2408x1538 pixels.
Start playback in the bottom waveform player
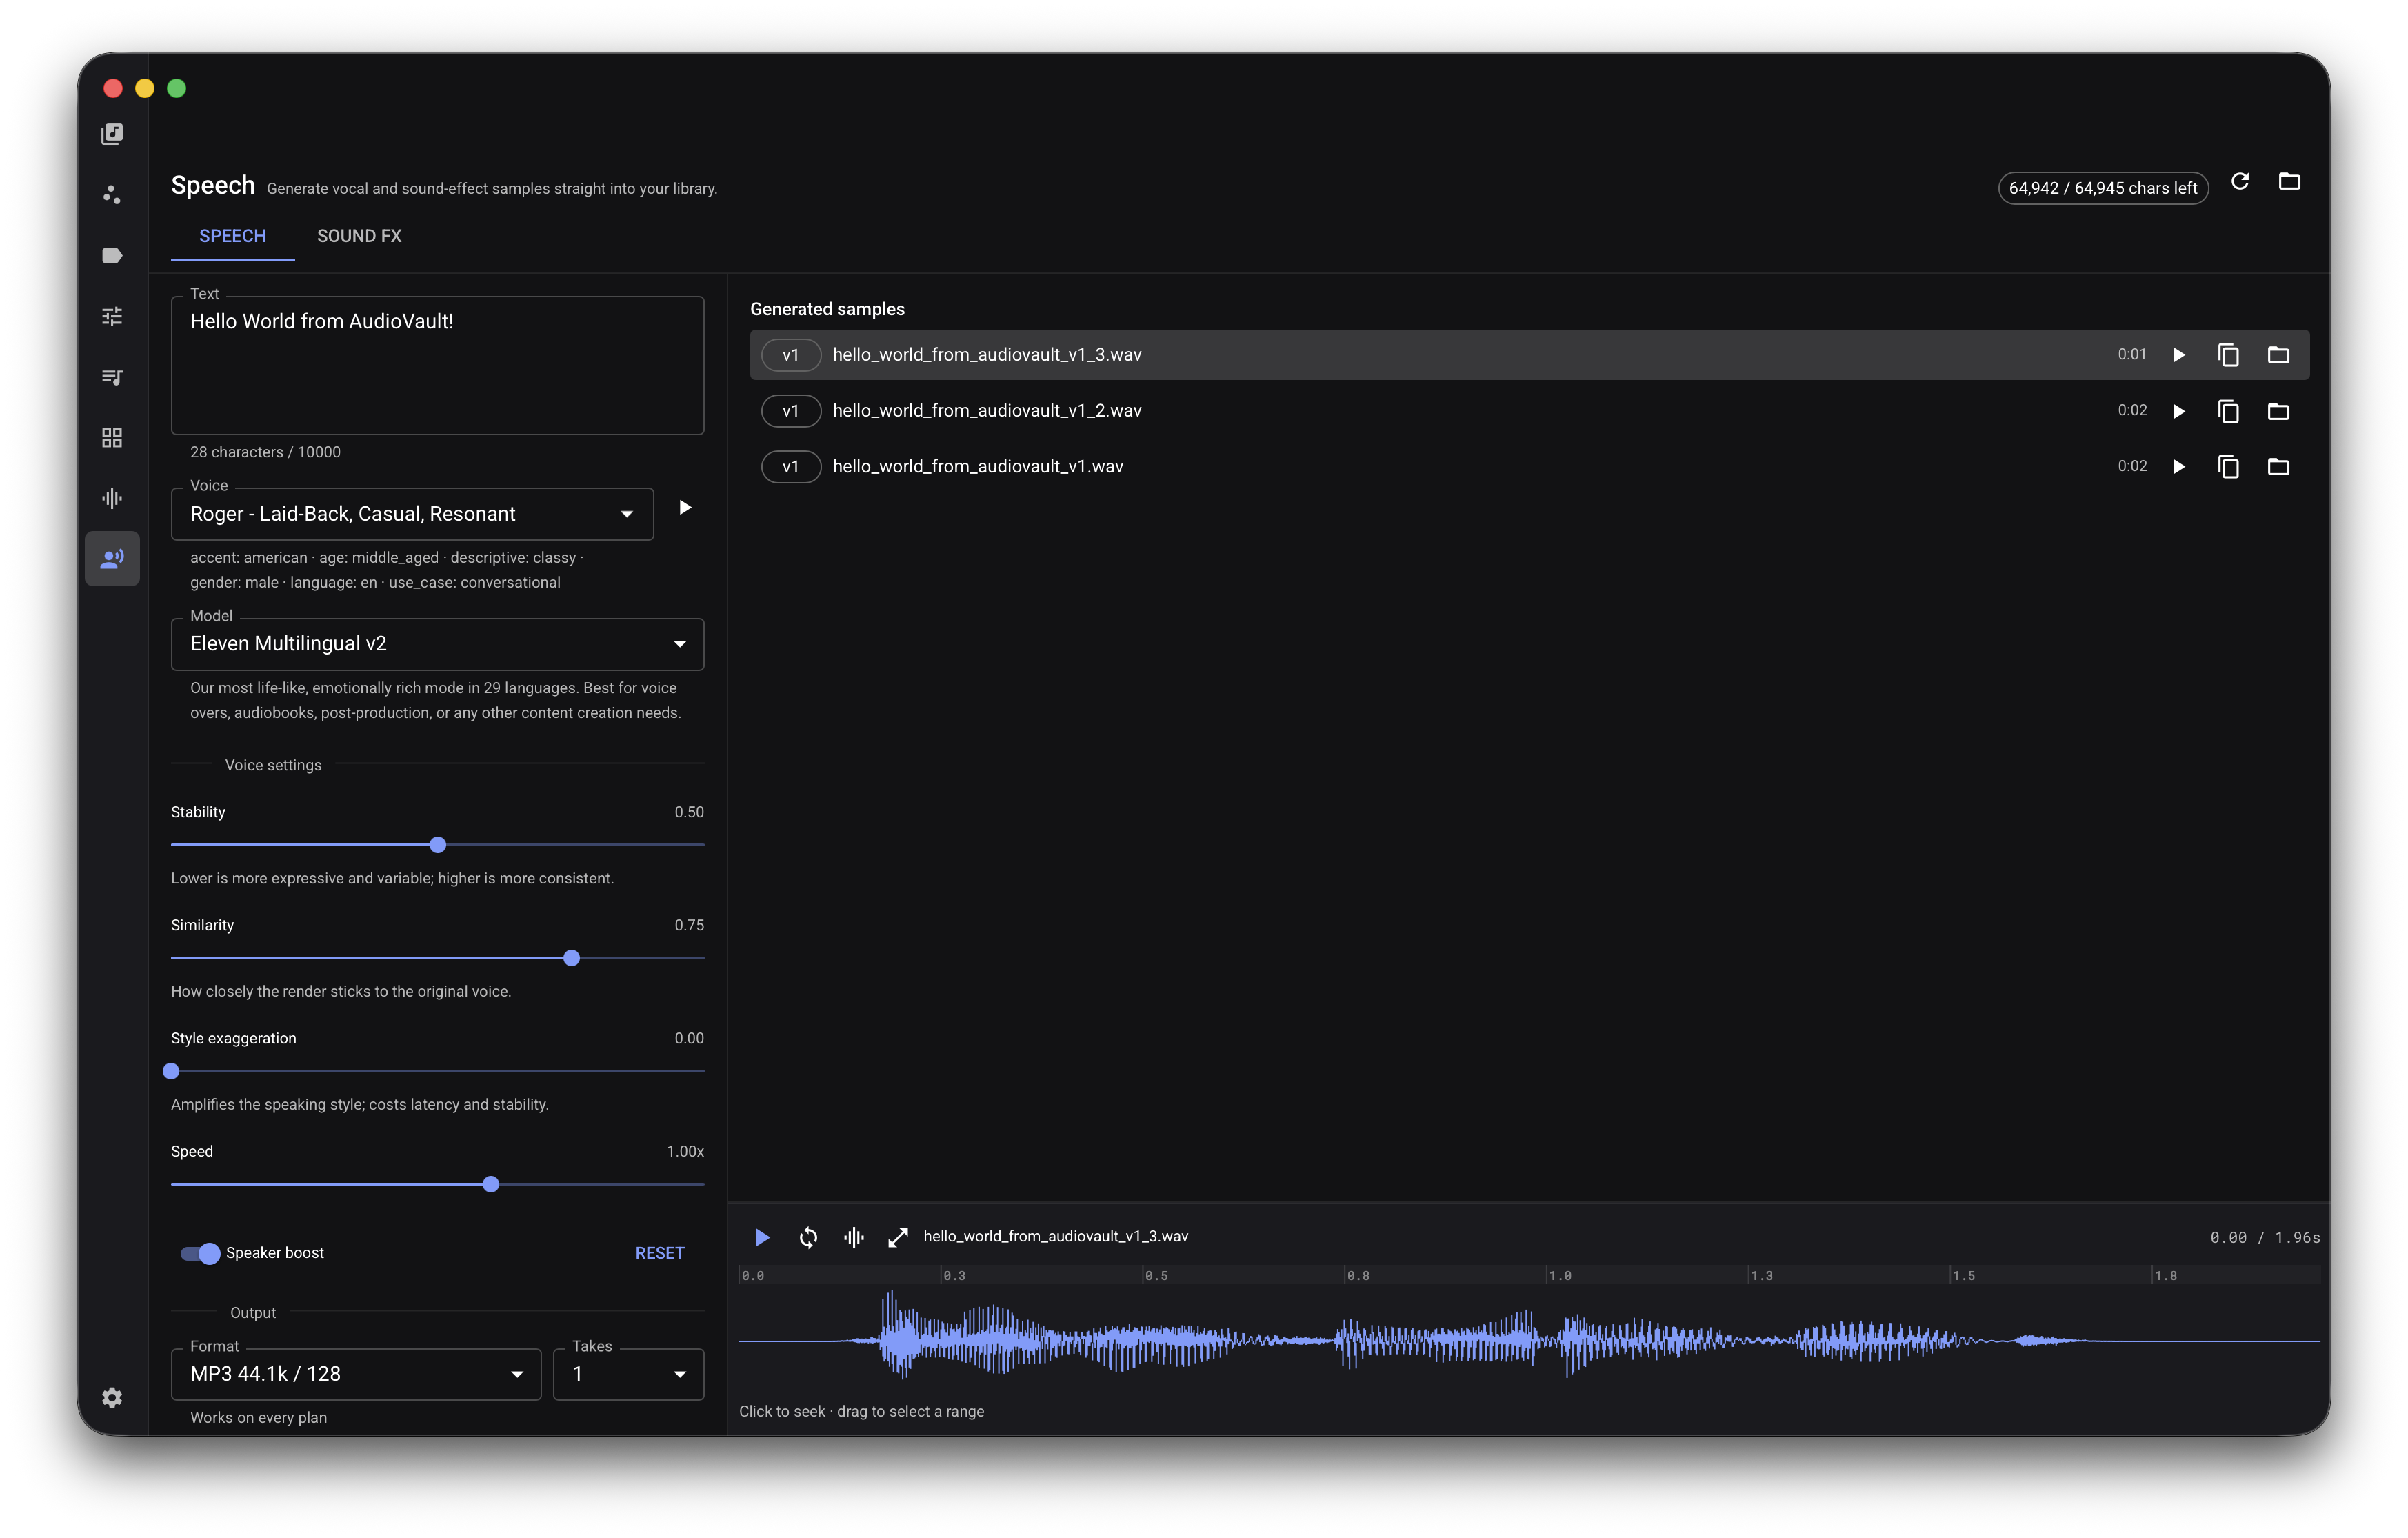tap(762, 1238)
